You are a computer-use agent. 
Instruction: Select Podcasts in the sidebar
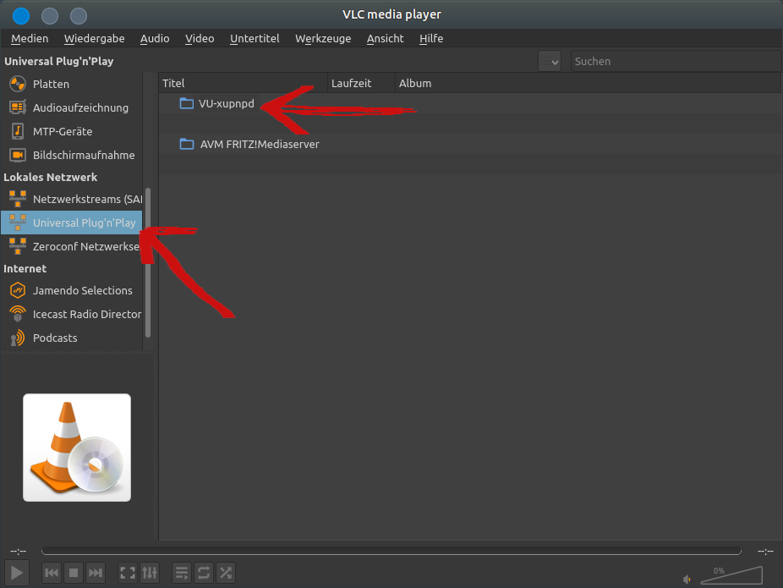(x=55, y=338)
